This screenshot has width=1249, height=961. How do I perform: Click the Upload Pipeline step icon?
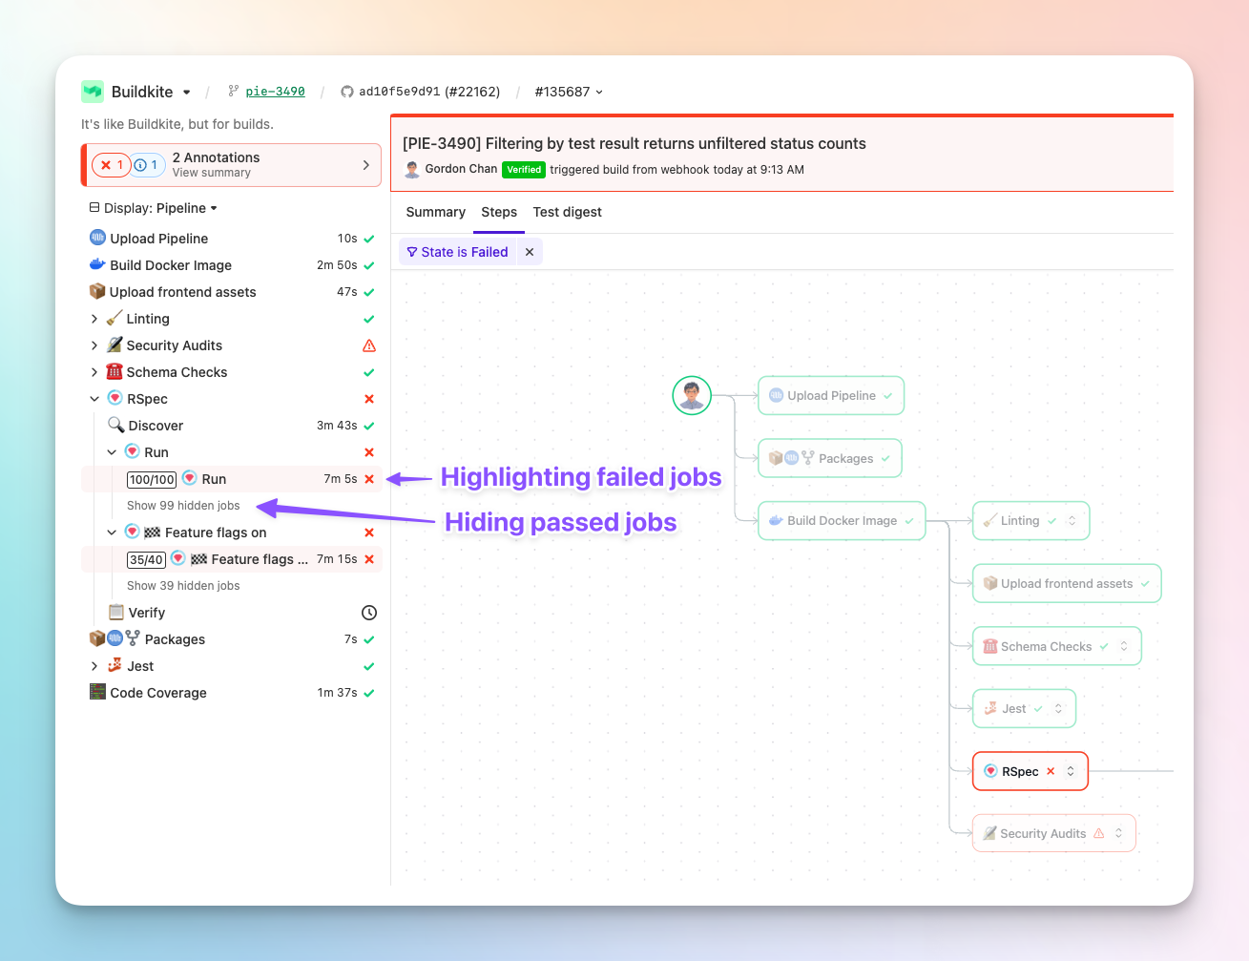point(97,238)
